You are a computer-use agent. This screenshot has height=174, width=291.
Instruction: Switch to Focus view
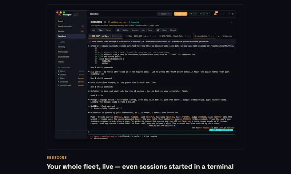pyautogui.click(x=108, y=30)
